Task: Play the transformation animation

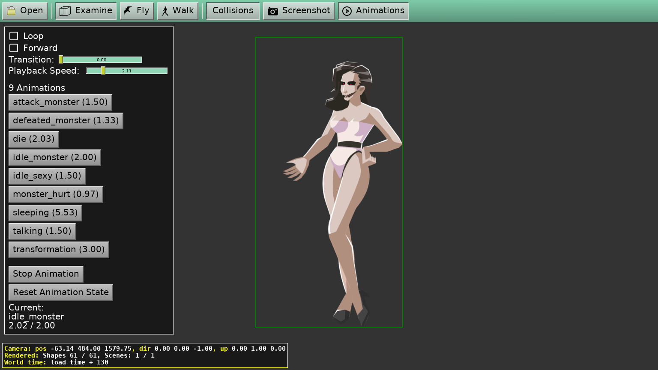Action: tap(59, 250)
